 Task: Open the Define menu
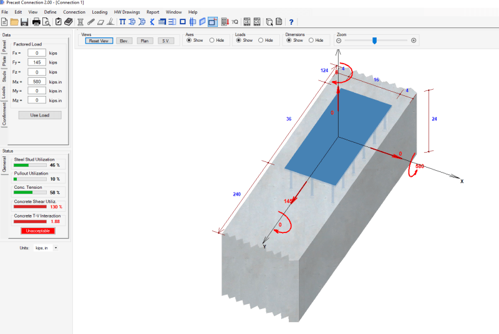51,12
